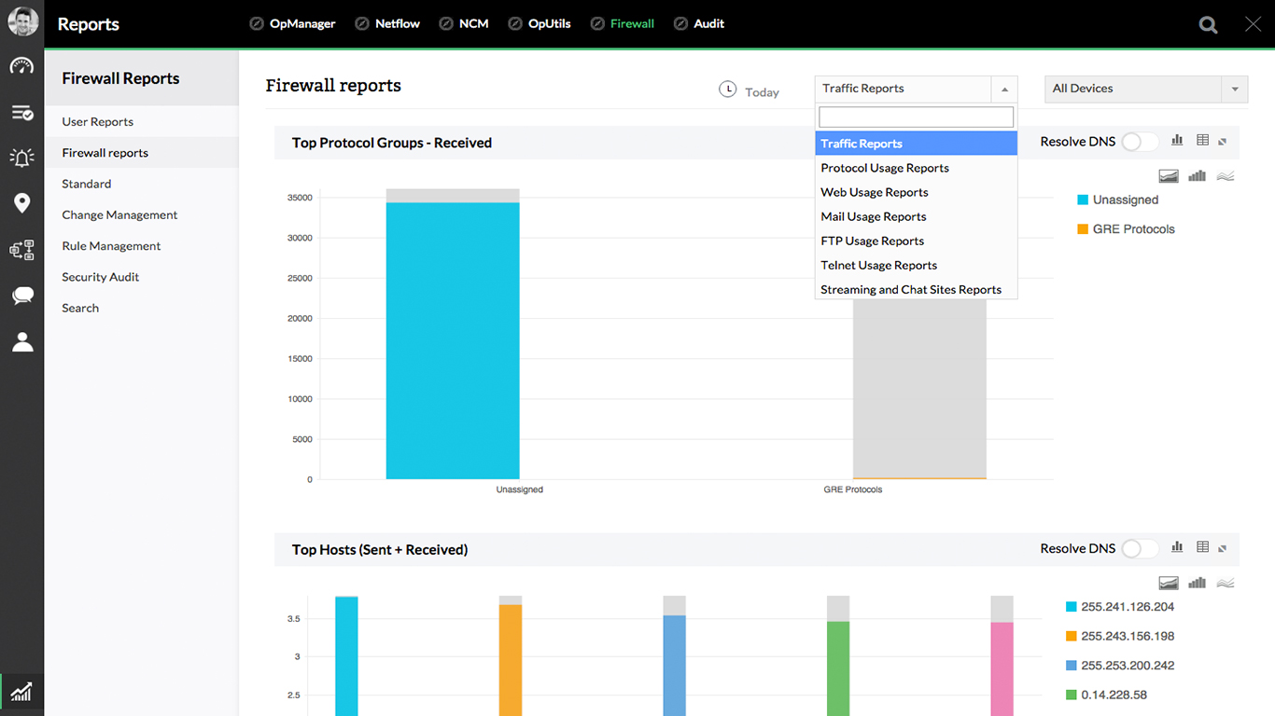
Task: Show Top Protocol Groups widget as a table
Action: click(1202, 141)
